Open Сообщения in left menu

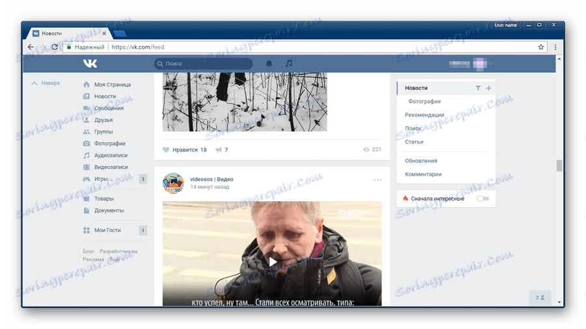tap(109, 108)
